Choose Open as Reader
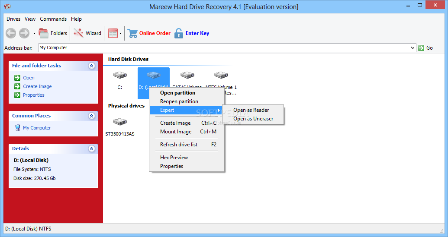 tap(253, 110)
